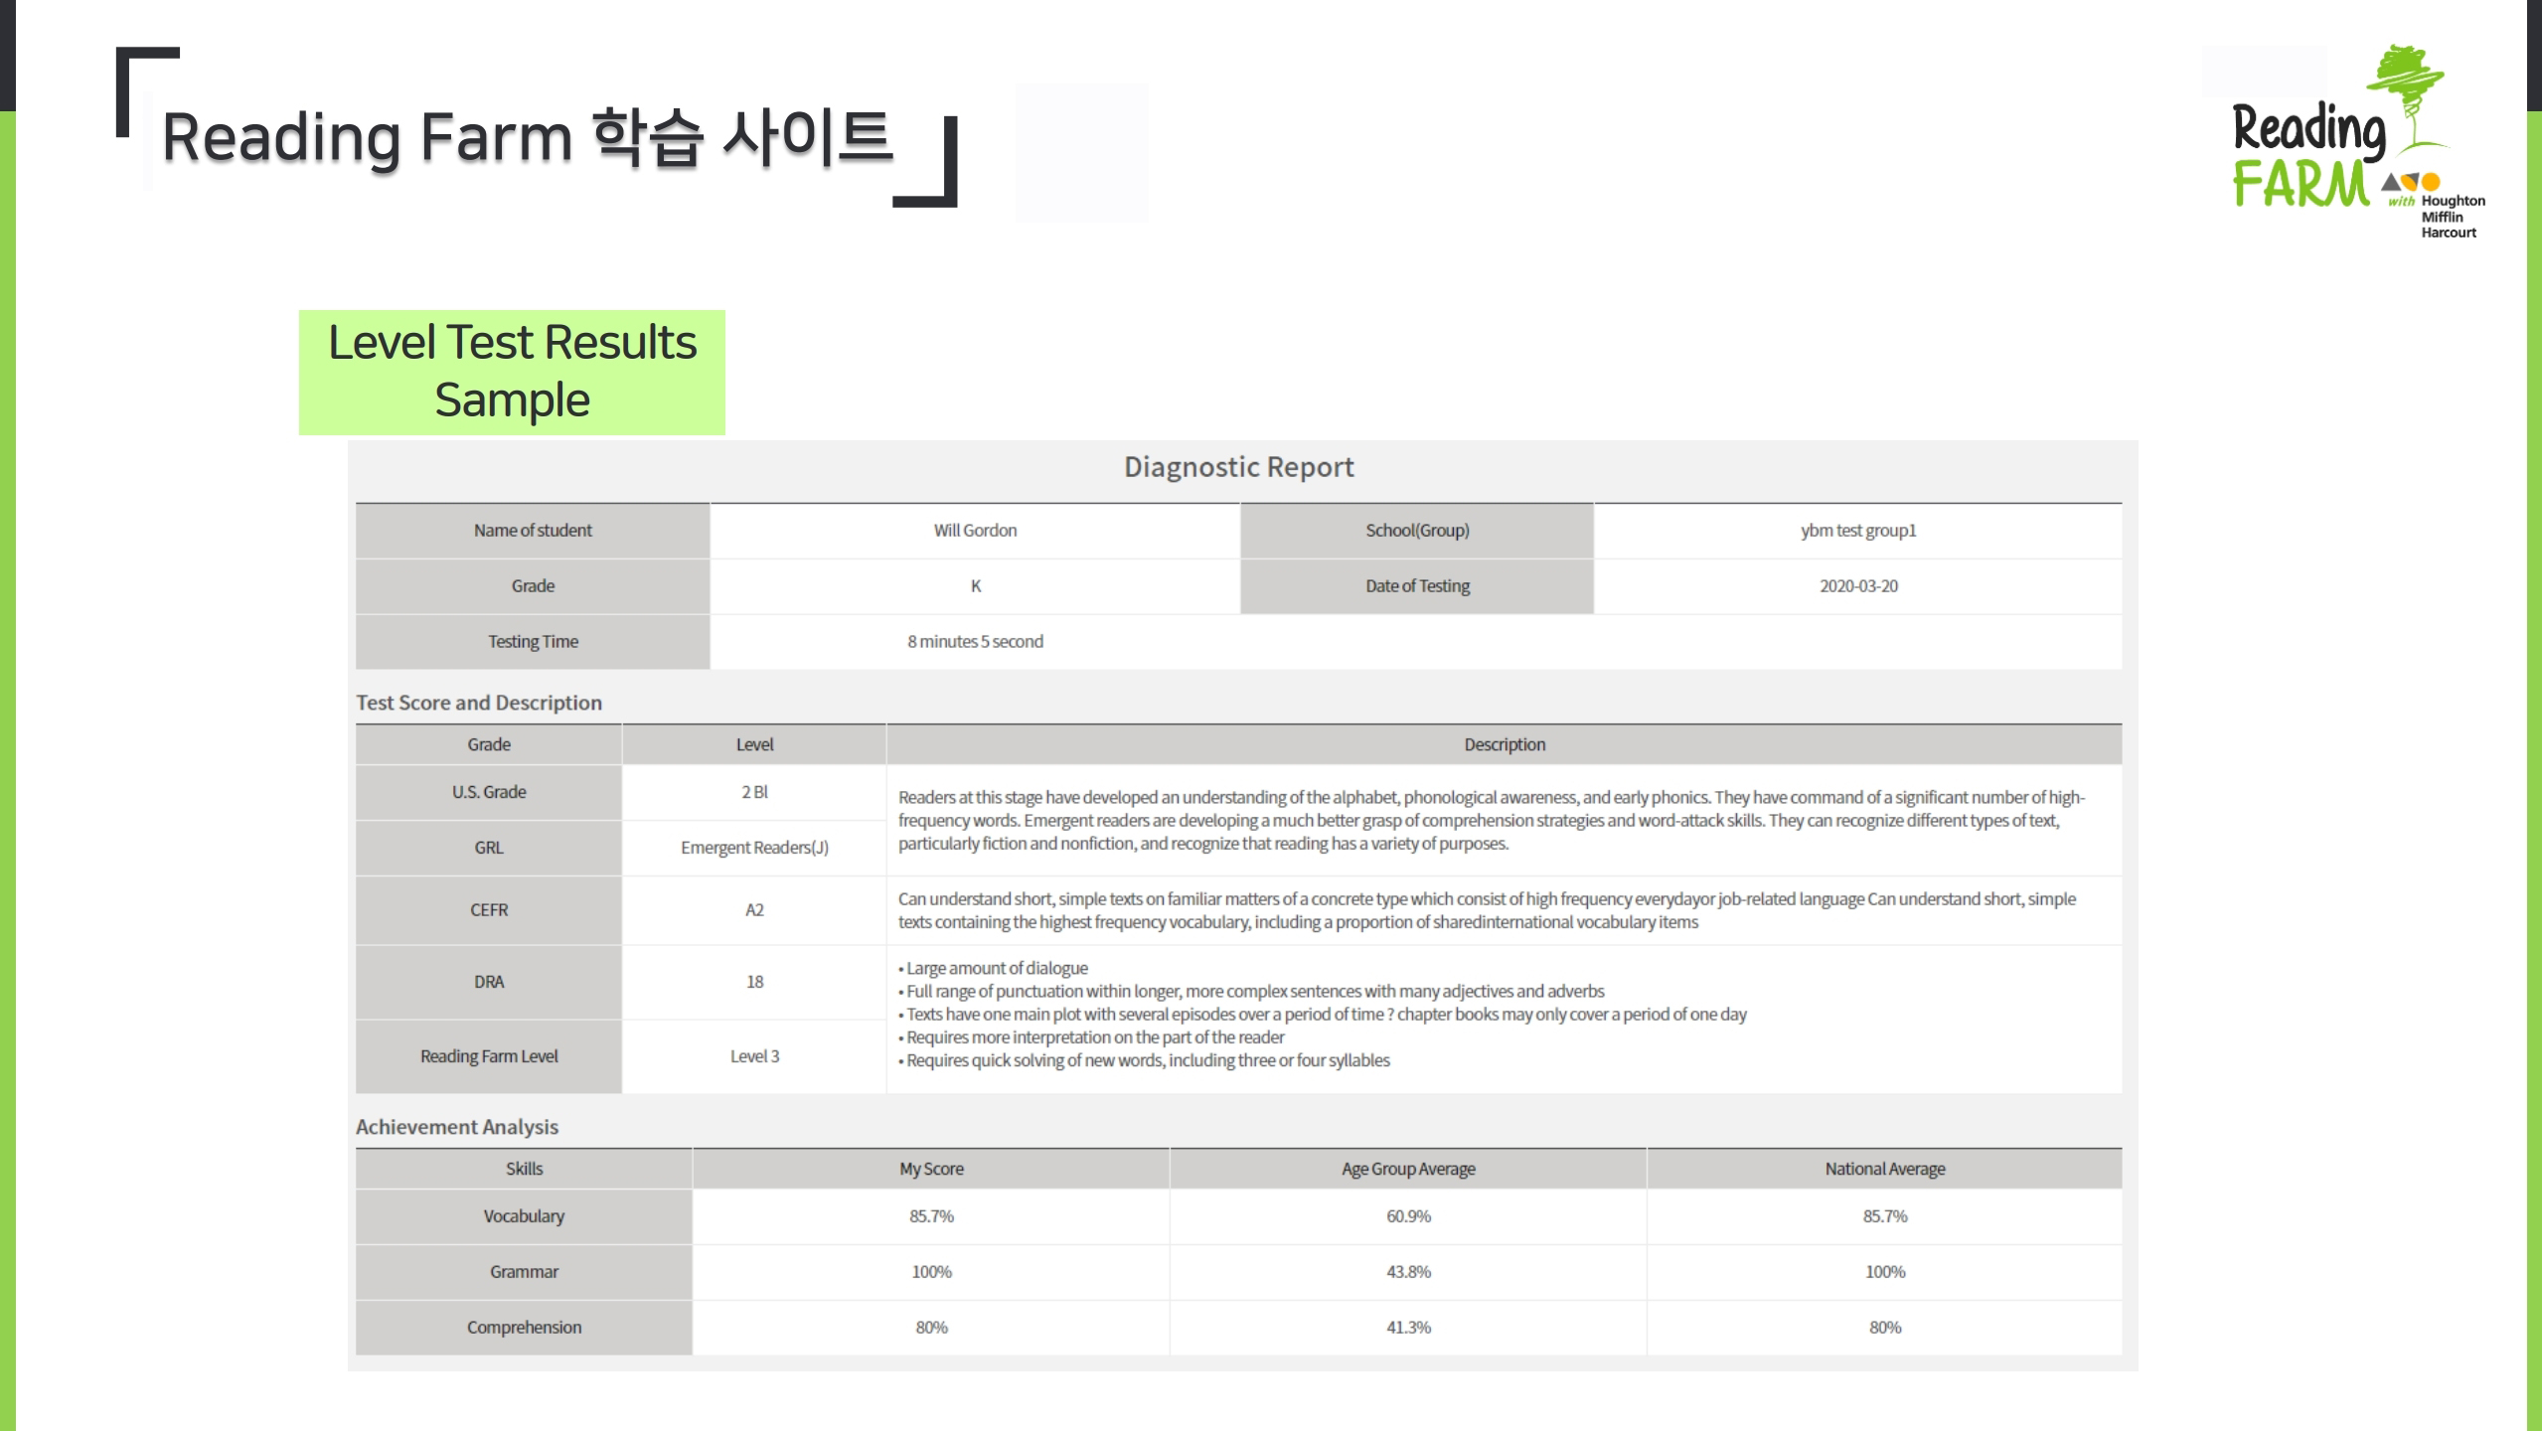Click the Diagnostic Report title
Screen dimensions: 2542x1431
click(1238, 467)
